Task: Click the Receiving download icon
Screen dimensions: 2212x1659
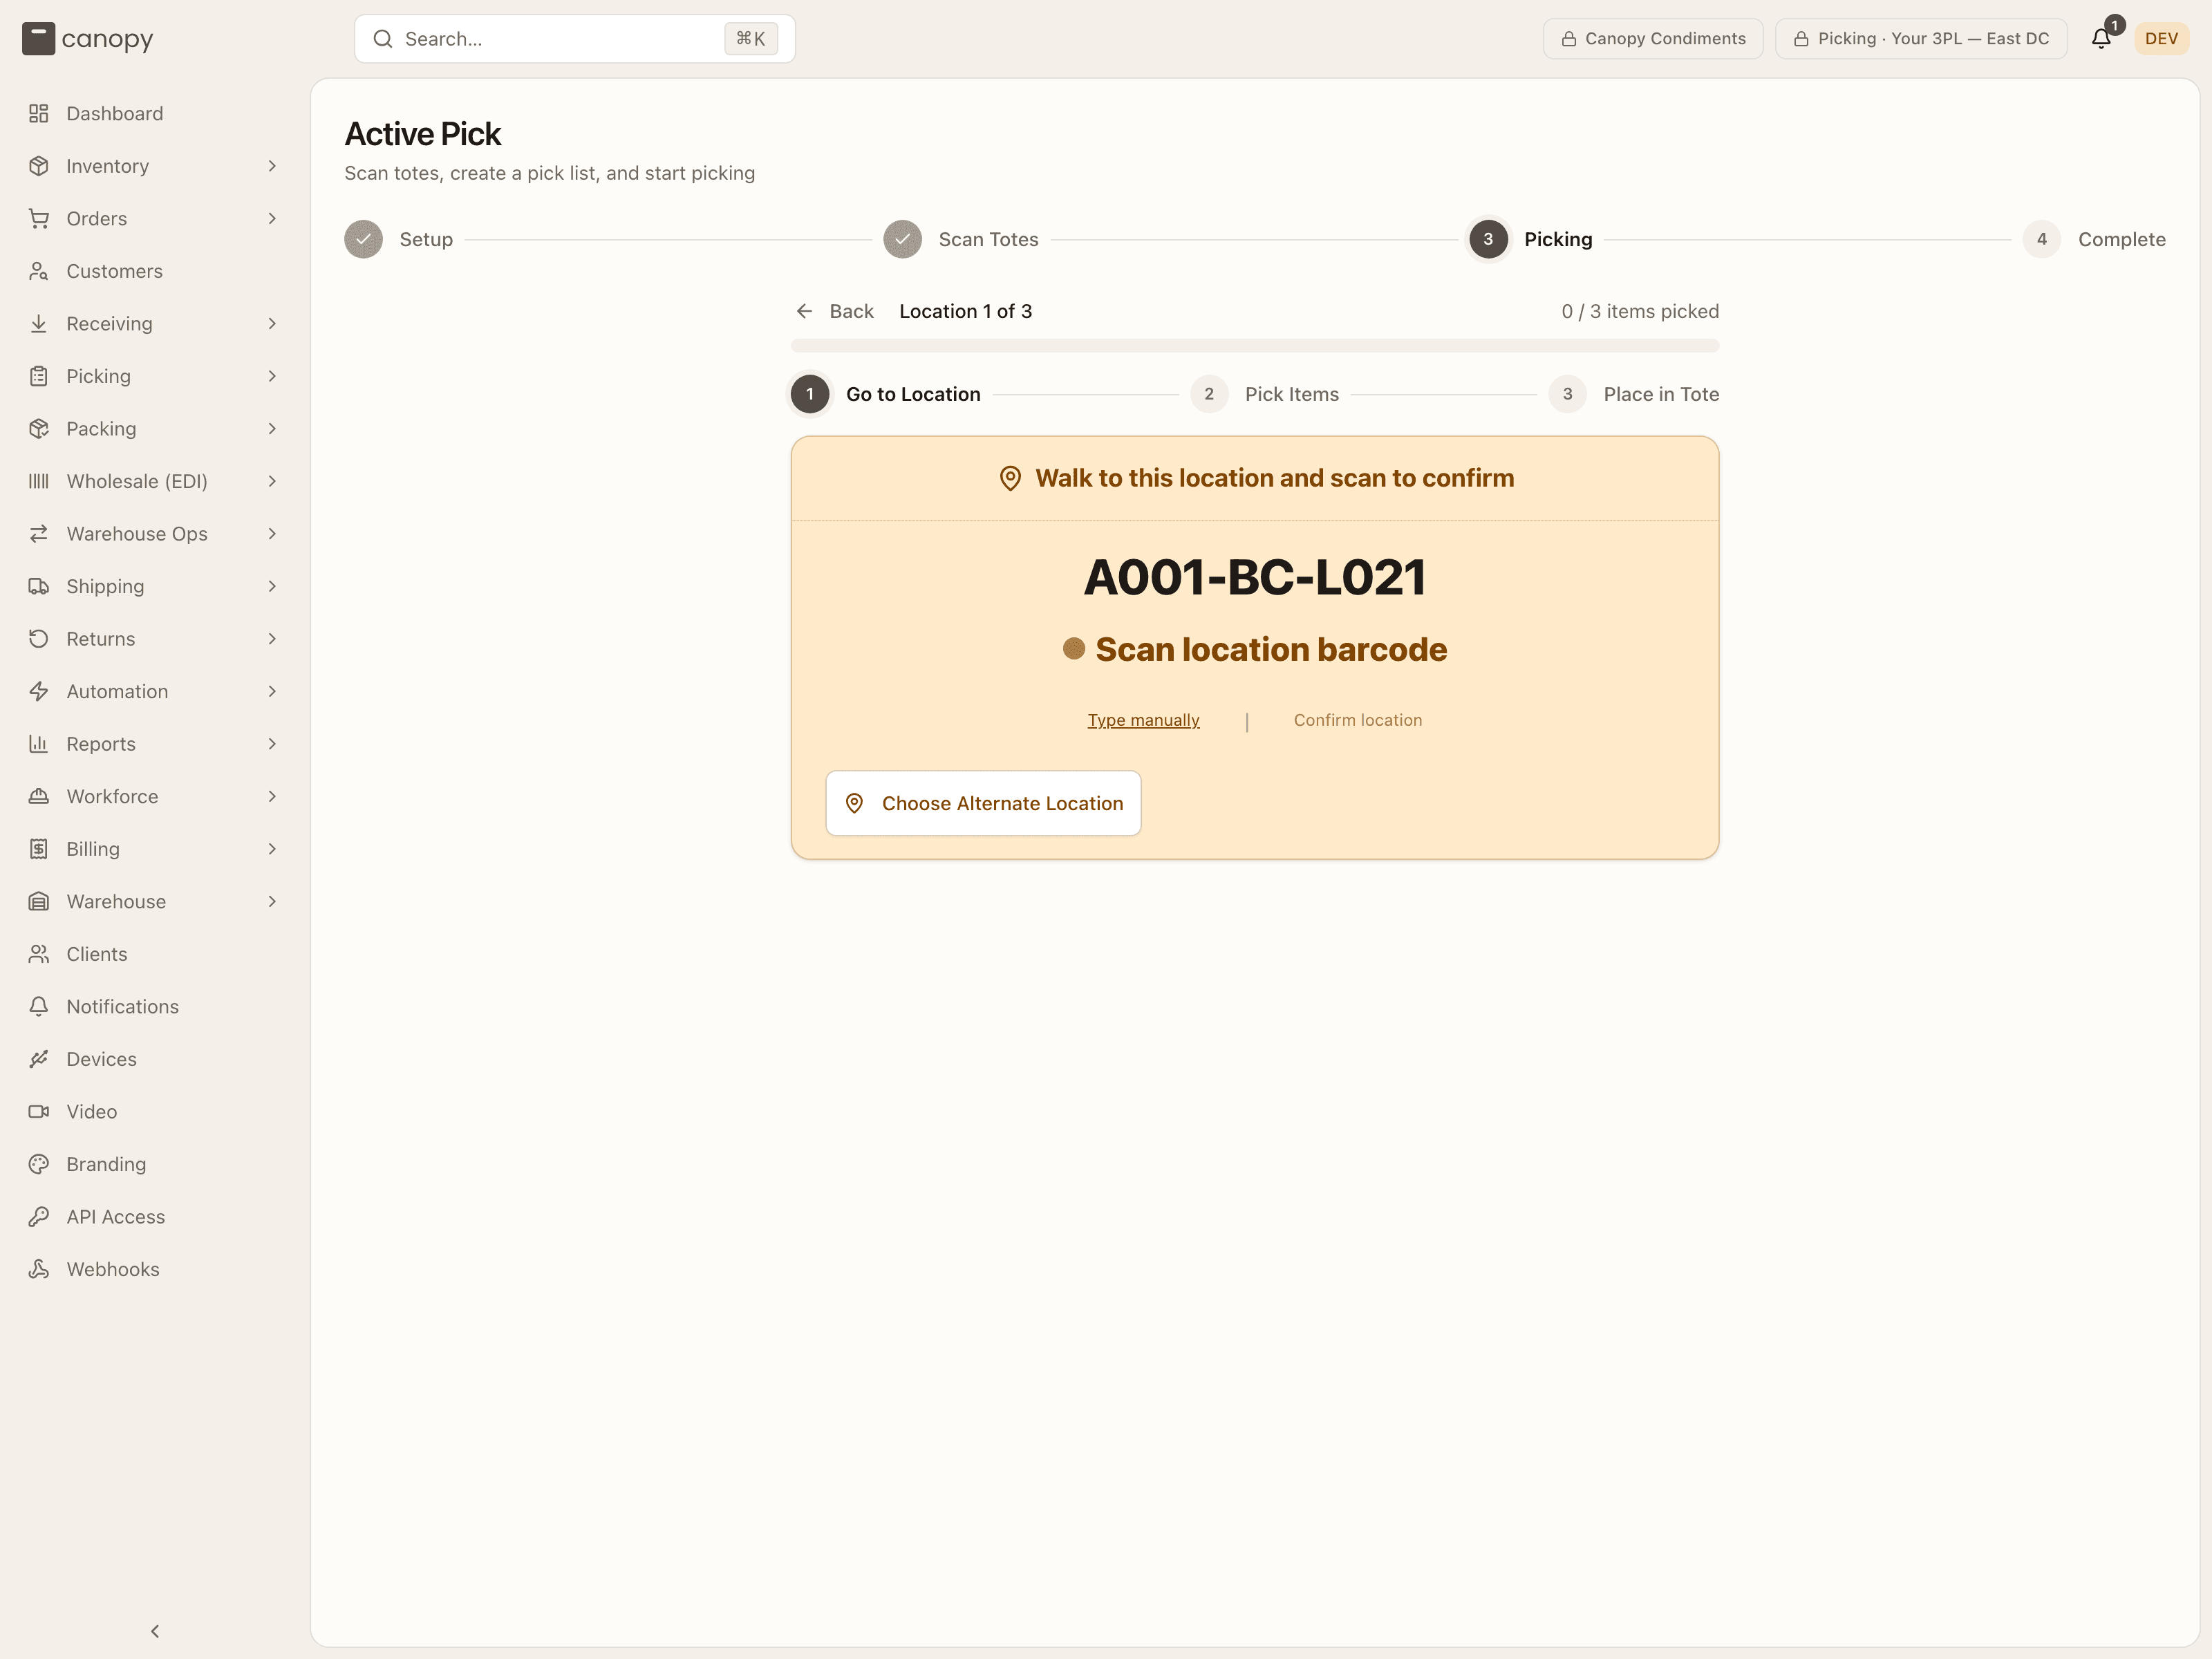Action: [39, 323]
